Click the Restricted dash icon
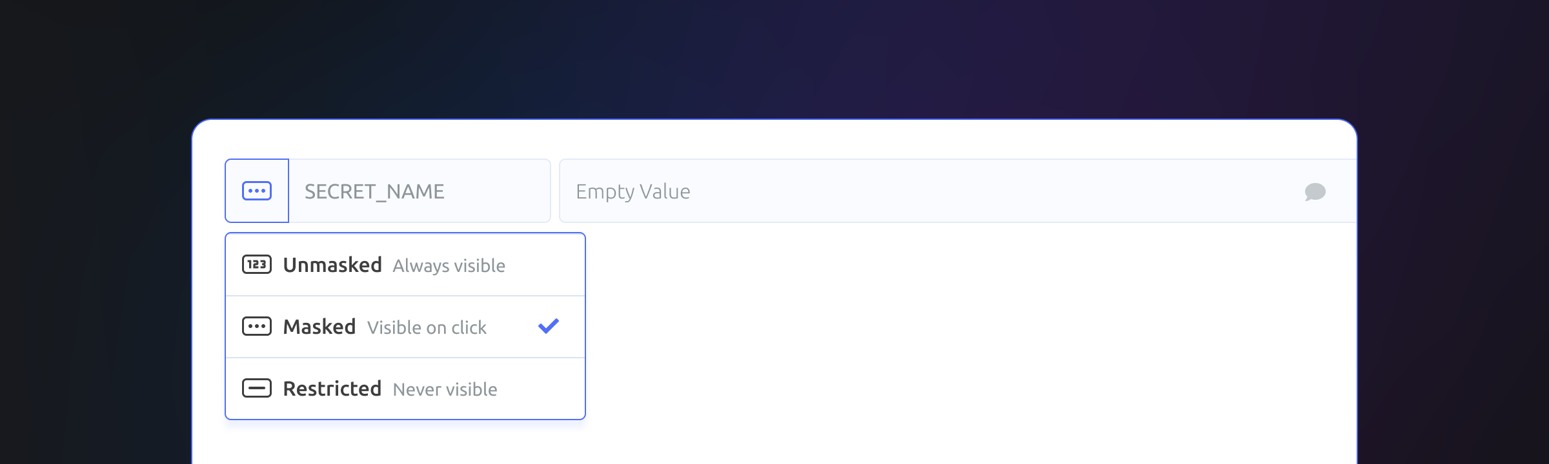The width and height of the screenshot is (1549, 464). pyautogui.click(x=257, y=388)
